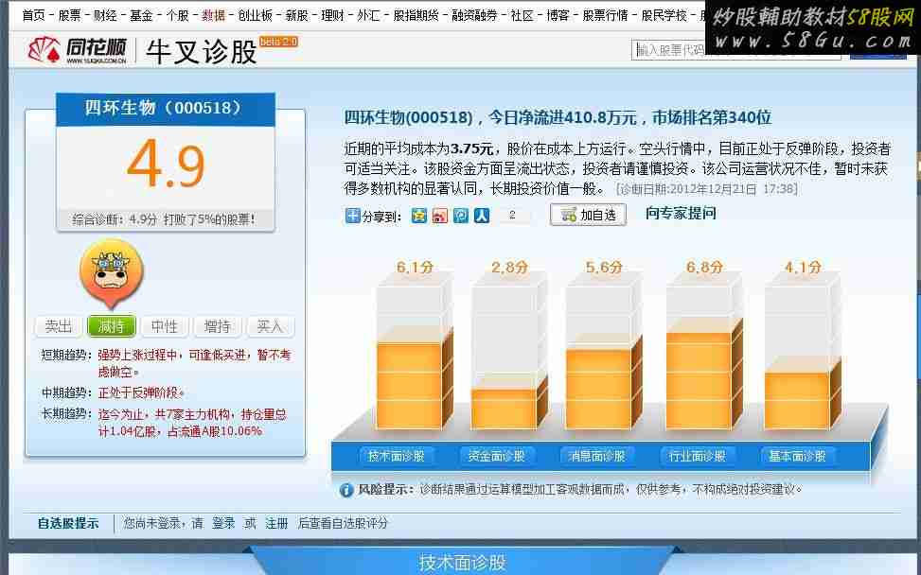This screenshot has height=575, width=921.
Task: Click the beta 2.0 badge
Action: 279,43
